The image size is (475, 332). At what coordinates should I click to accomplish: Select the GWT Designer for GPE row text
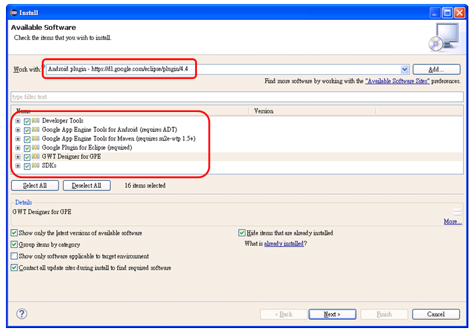click(x=72, y=156)
